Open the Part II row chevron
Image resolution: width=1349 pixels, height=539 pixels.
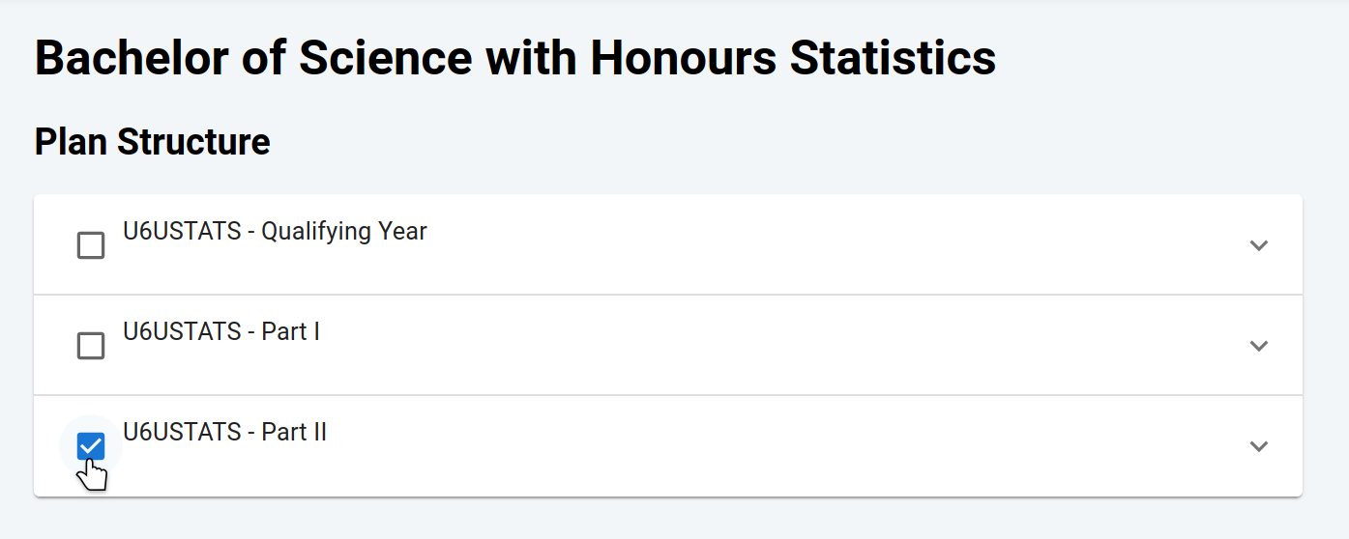tap(1258, 446)
